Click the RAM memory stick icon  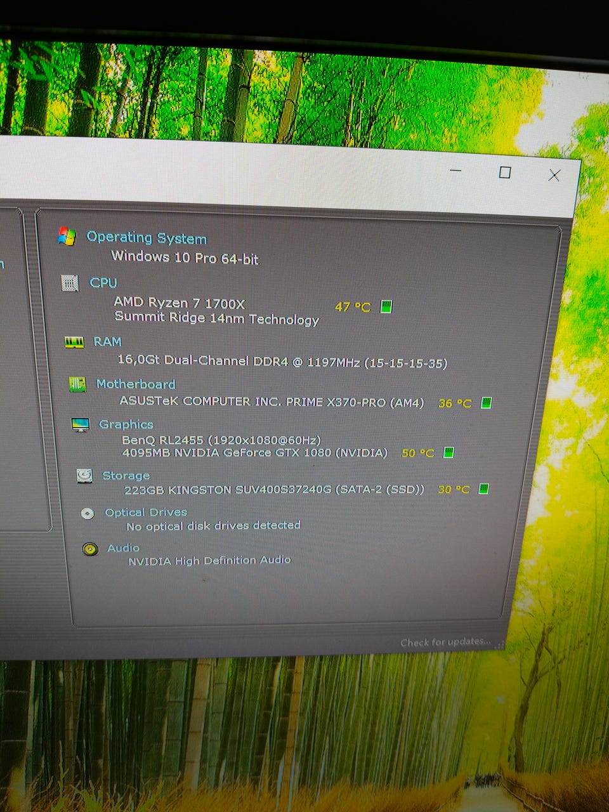74,343
